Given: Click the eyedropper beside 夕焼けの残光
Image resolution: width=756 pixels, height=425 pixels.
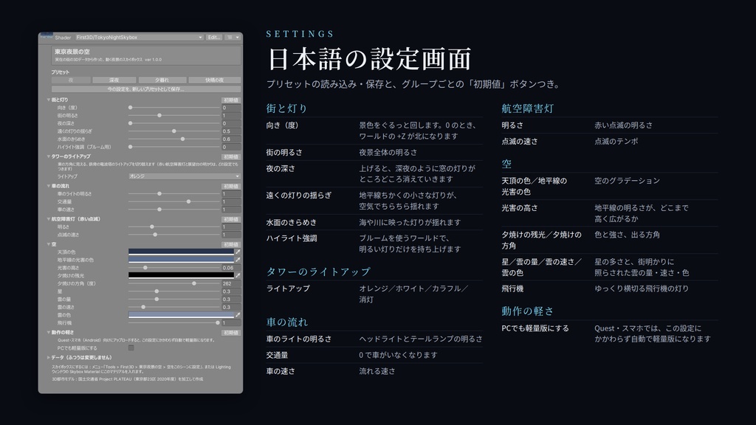Looking at the screenshot, I should pyautogui.click(x=237, y=276).
